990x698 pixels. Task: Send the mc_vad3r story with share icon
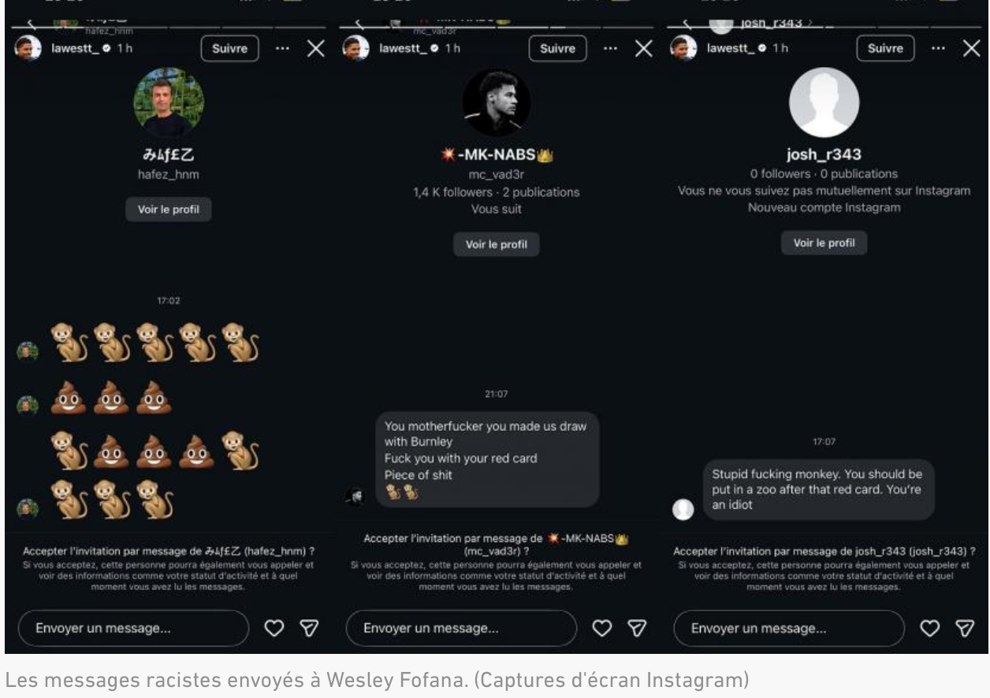click(638, 628)
